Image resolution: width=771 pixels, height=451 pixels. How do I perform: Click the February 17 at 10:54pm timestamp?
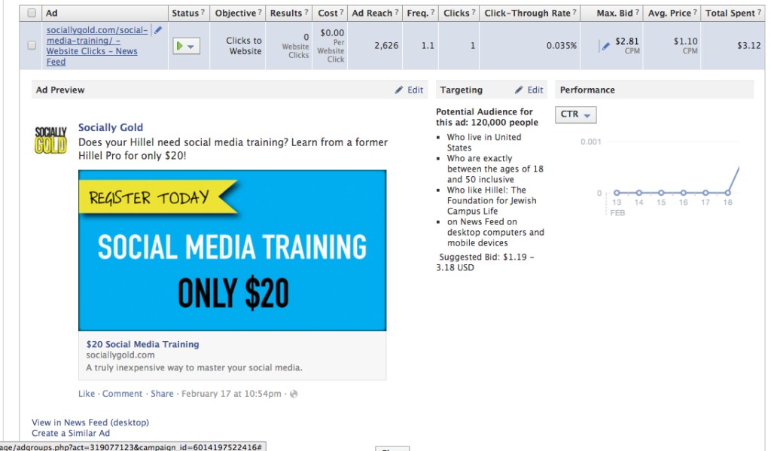(x=232, y=394)
